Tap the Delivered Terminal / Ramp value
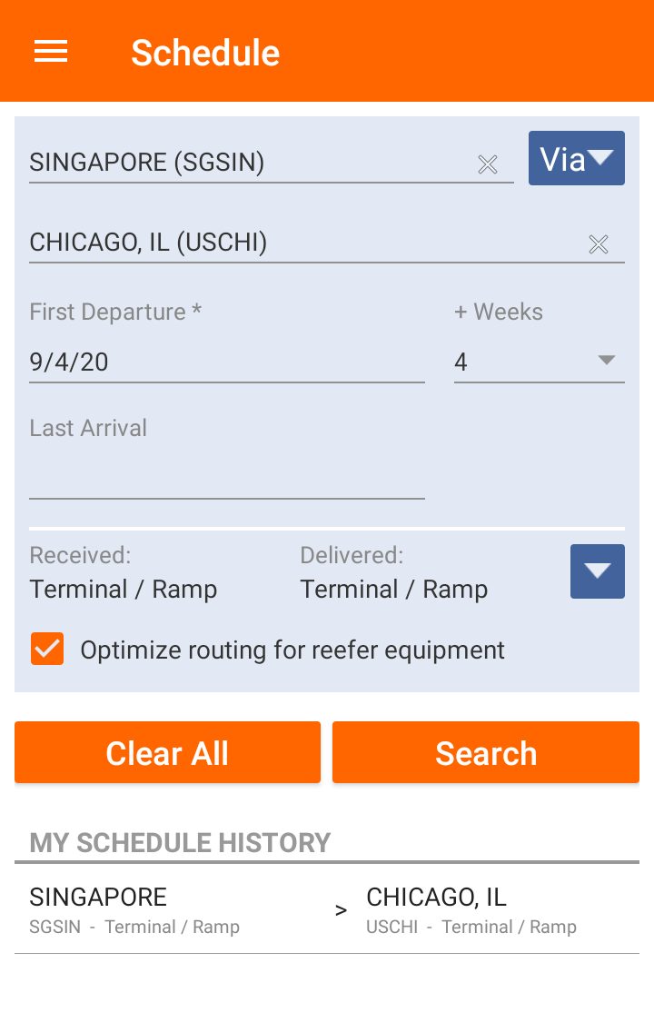 point(394,590)
